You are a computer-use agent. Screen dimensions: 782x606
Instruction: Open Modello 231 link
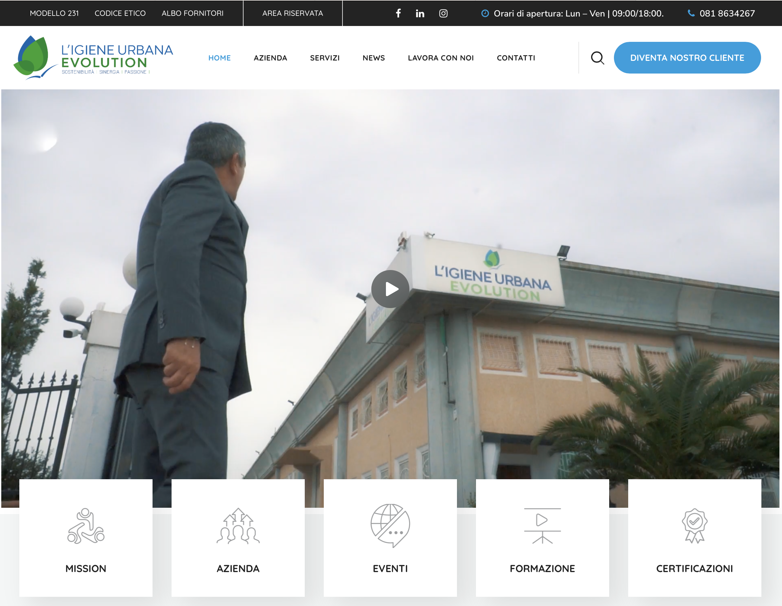pos(54,14)
